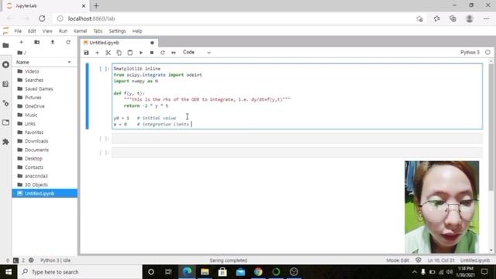
Task: Open File Explorer from the taskbar
Action: (x=205, y=272)
